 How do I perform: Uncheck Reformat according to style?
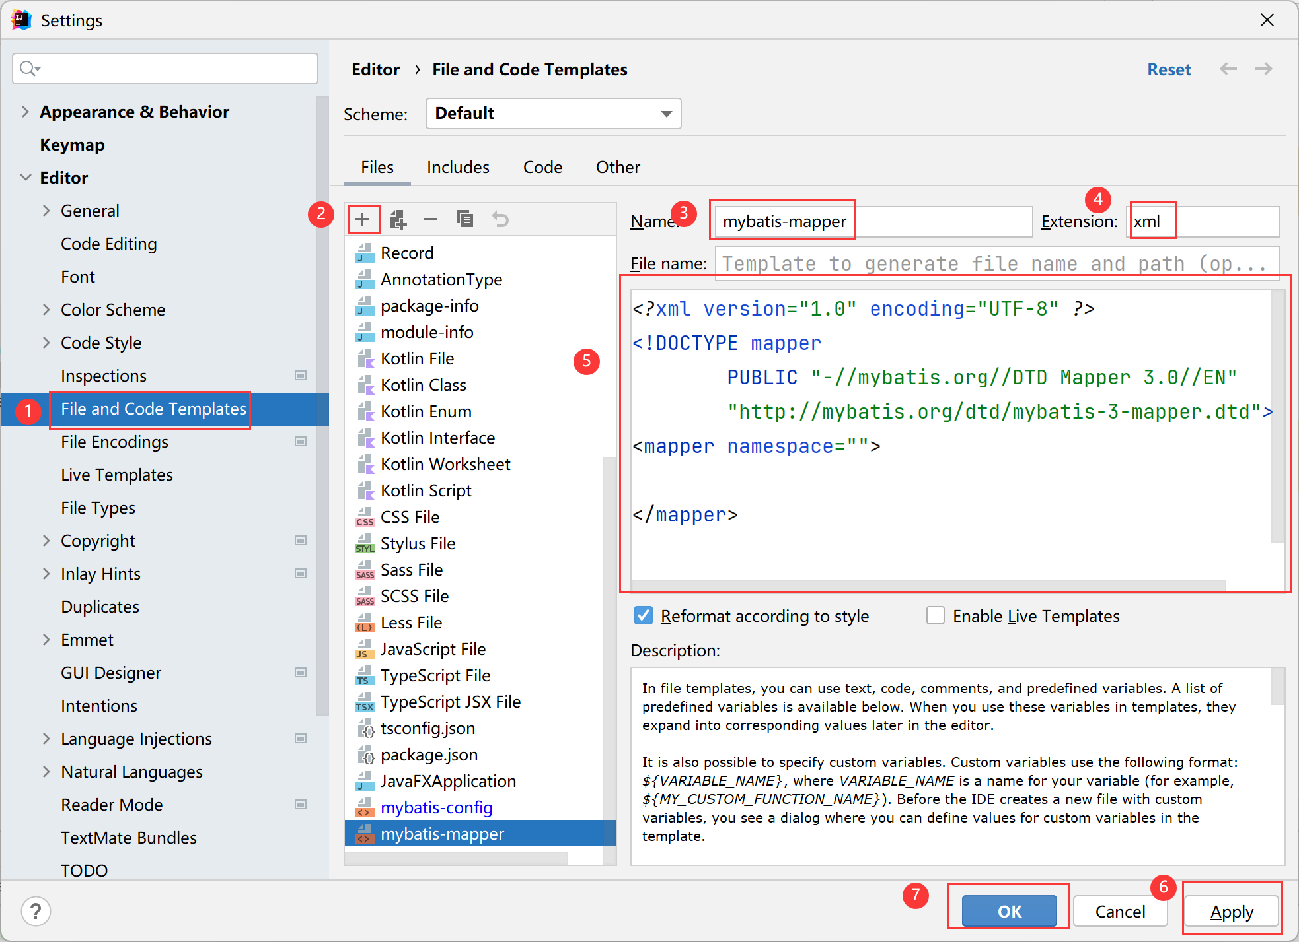[x=643, y=616]
